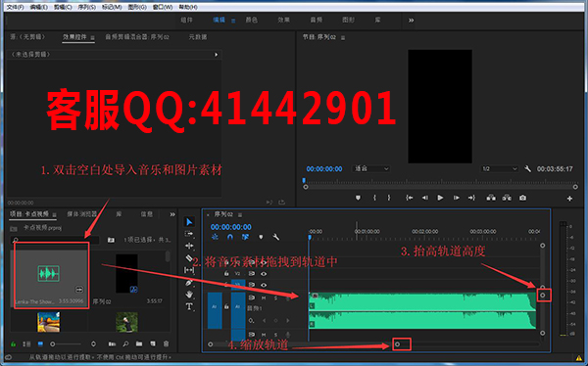The width and height of the screenshot is (588, 366).
Task: Open the 适合 zoom level dropdown
Action: click(x=370, y=169)
